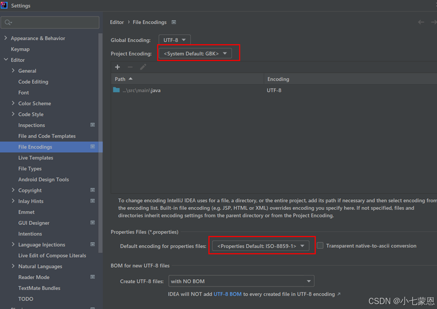Viewport: 437px width, 309px height.
Task: Click the UTF-8 BOM link
Action: point(228,293)
